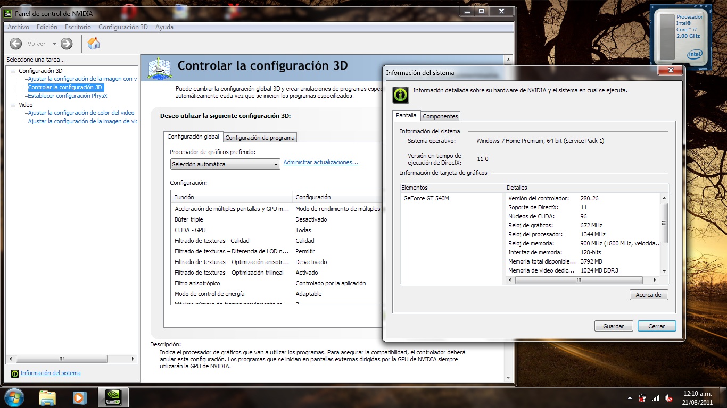Select Modo de control de energía row

click(277, 294)
